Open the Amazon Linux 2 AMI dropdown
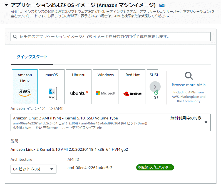 [x=111, y=122]
